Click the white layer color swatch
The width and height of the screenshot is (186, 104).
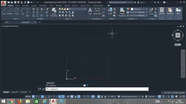point(68,9)
